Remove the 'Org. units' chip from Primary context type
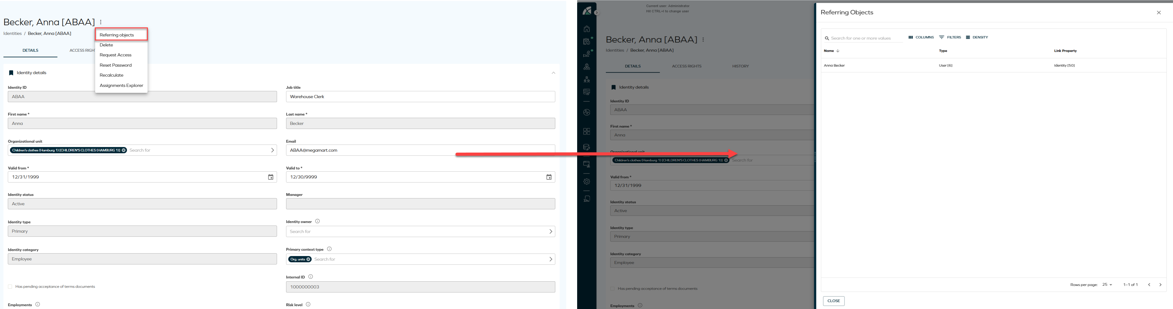This screenshot has width=1173, height=309. pyautogui.click(x=308, y=259)
